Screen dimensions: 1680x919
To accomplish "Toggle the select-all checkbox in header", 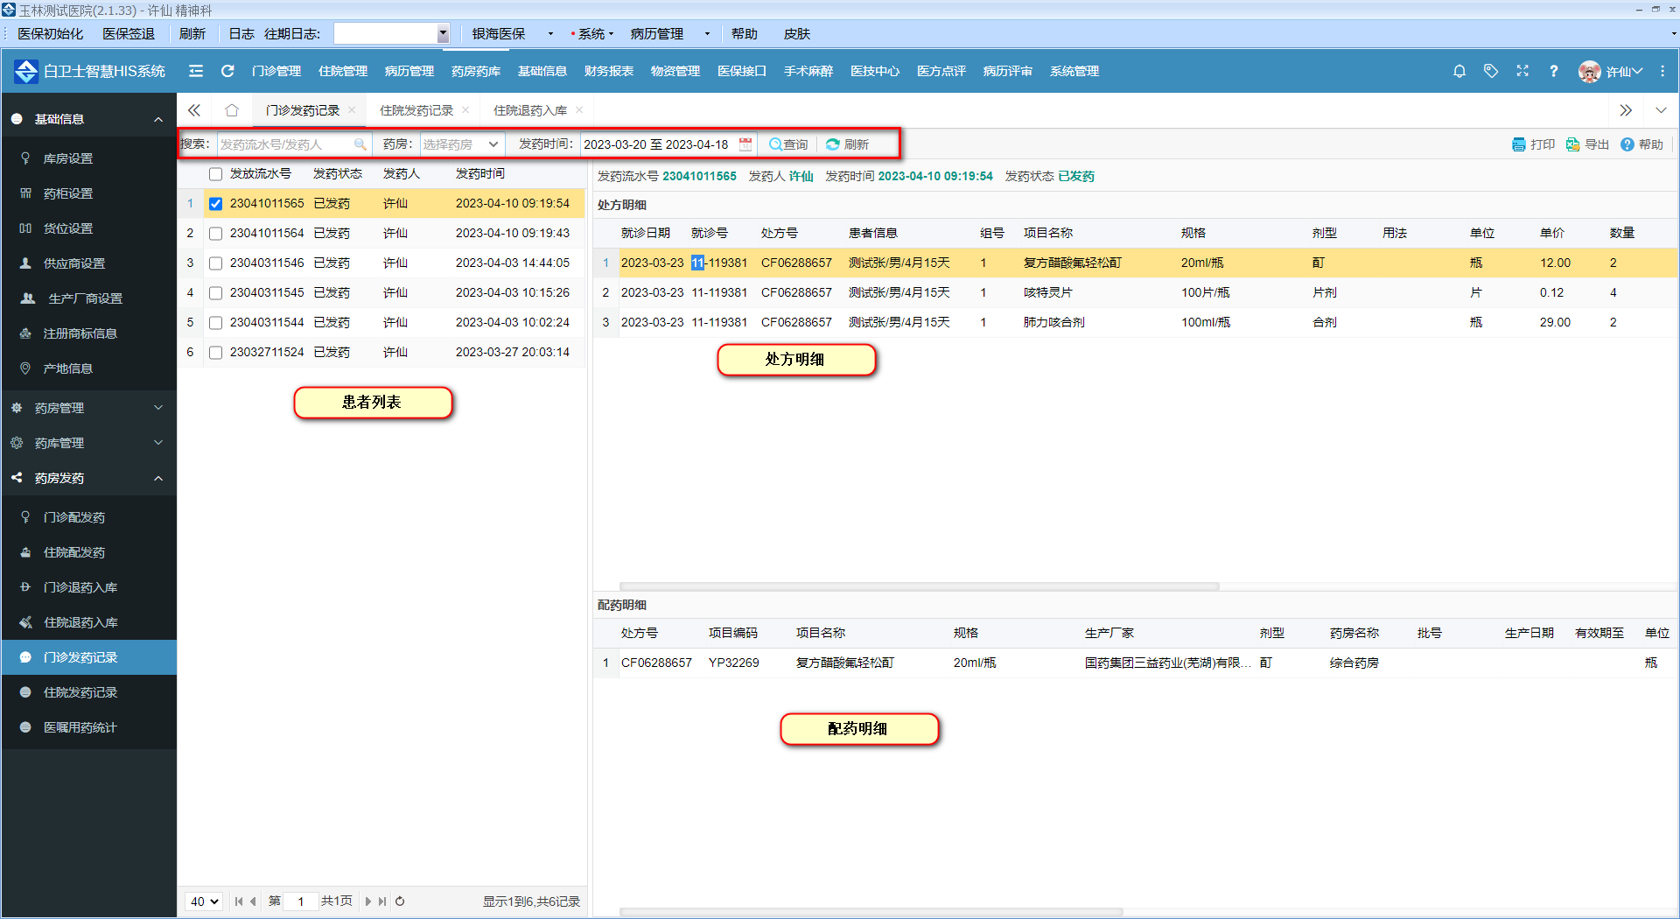I will coord(215,174).
